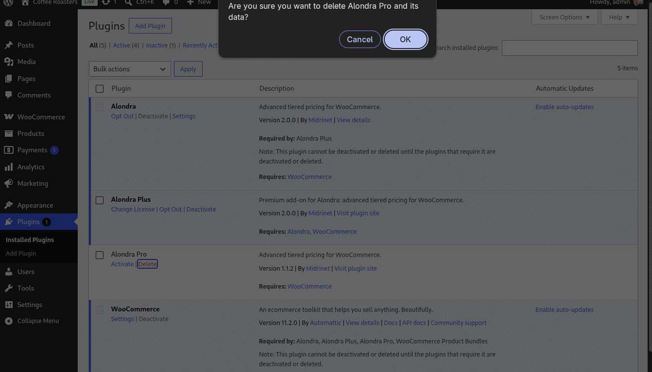Screen dimensions: 652x372
Task: Click the Apply bulk action button
Action: 188,69
